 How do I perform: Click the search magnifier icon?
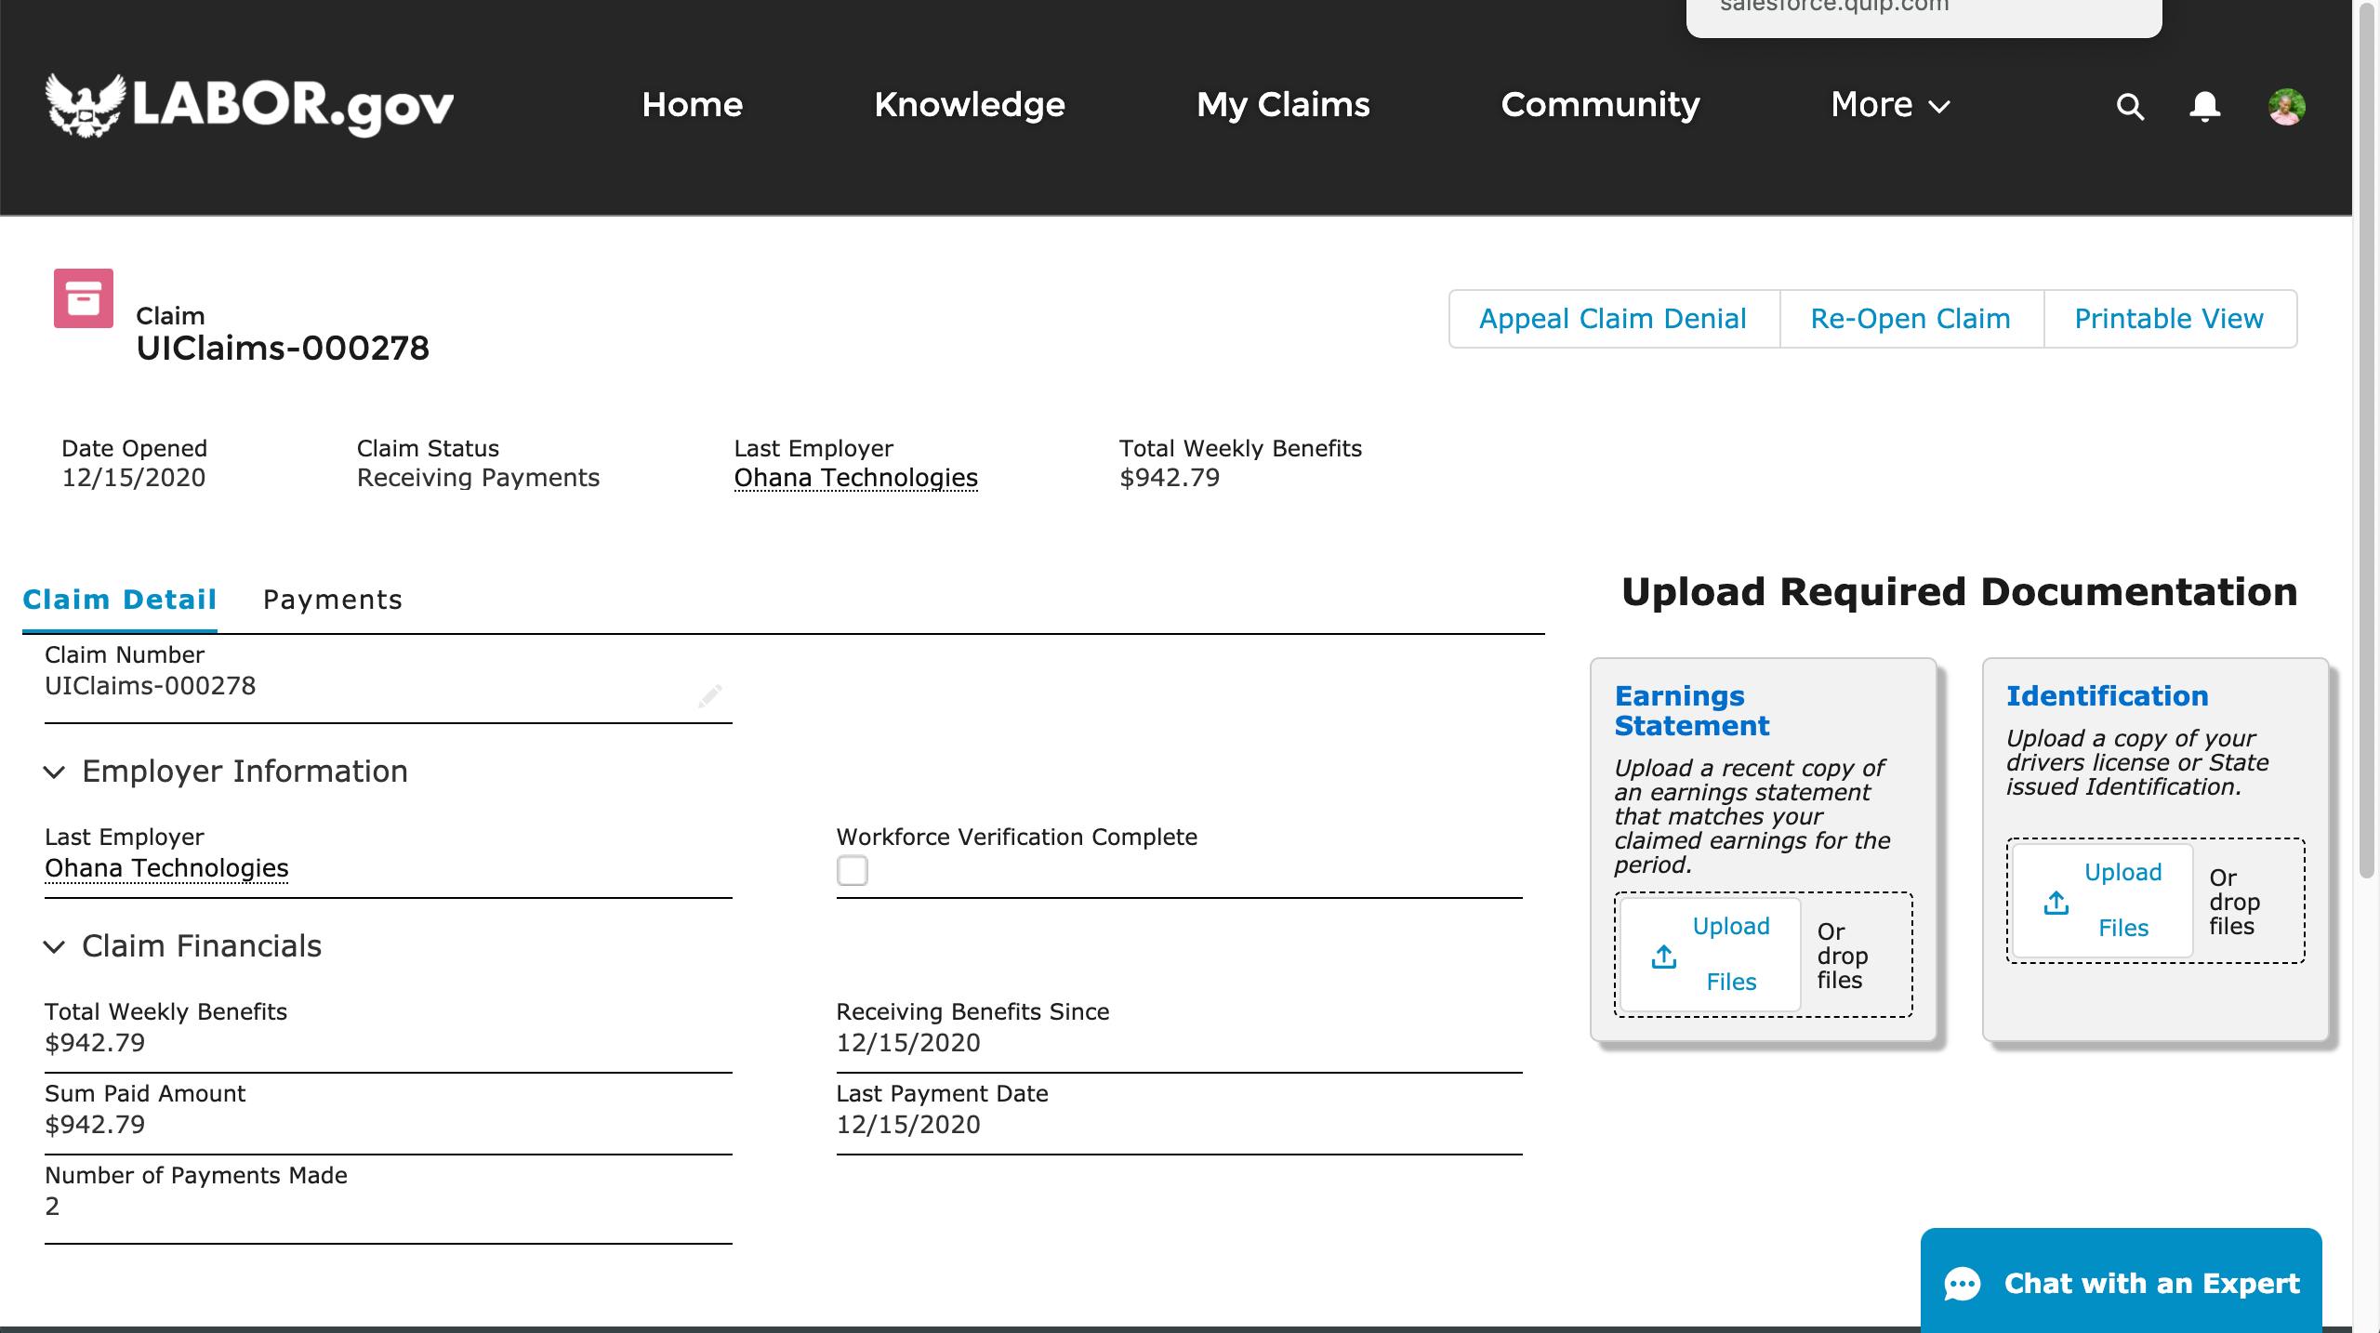[x=2130, y=107]
